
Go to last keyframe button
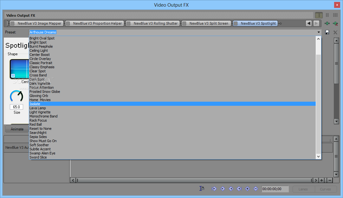point(239,189)
